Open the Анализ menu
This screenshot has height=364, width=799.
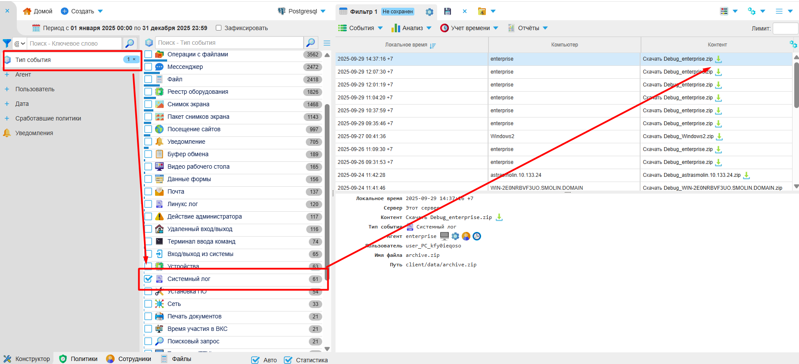[412, 28]
